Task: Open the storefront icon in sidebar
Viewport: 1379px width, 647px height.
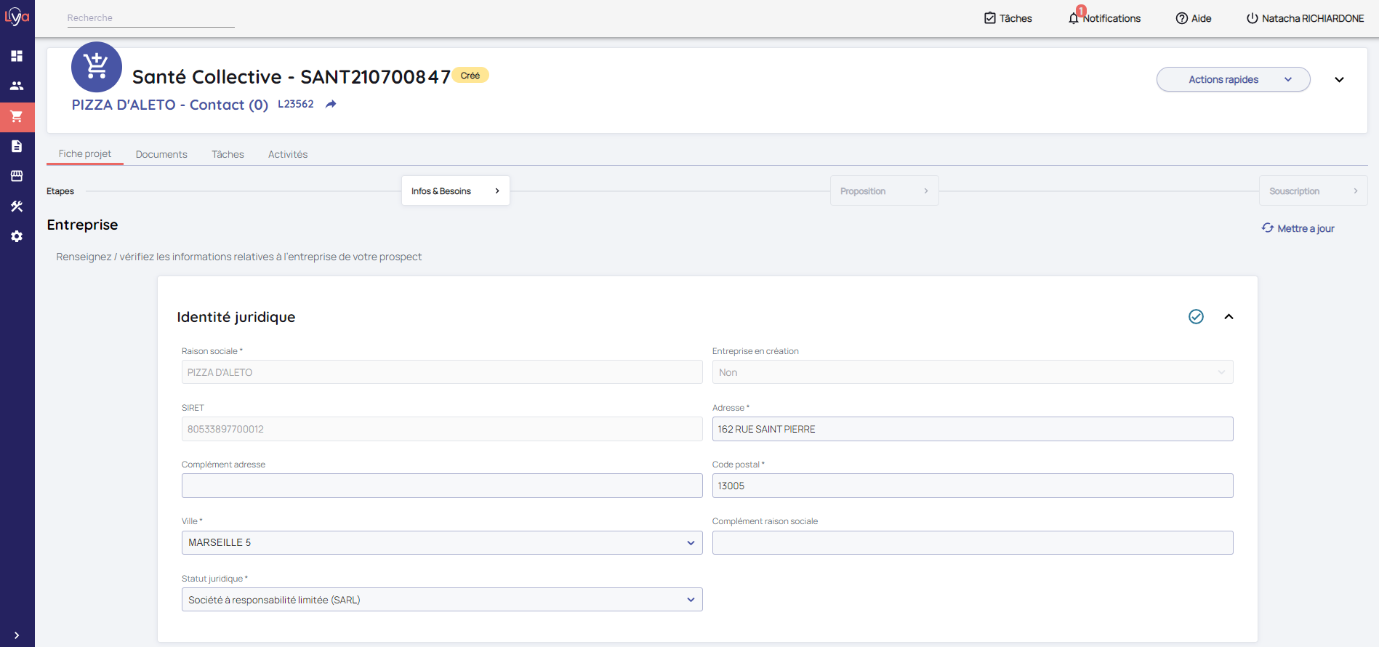Action: coord(17,176)
